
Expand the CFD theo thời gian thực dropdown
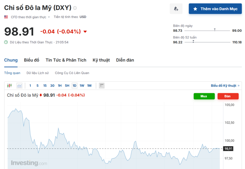[x=49, y=17]
